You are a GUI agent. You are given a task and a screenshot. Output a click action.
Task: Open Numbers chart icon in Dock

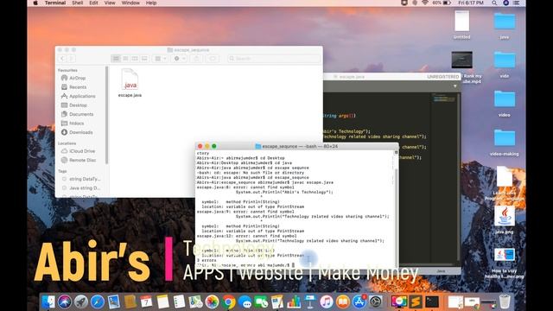294,302
